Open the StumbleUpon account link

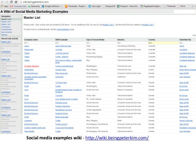64,110
